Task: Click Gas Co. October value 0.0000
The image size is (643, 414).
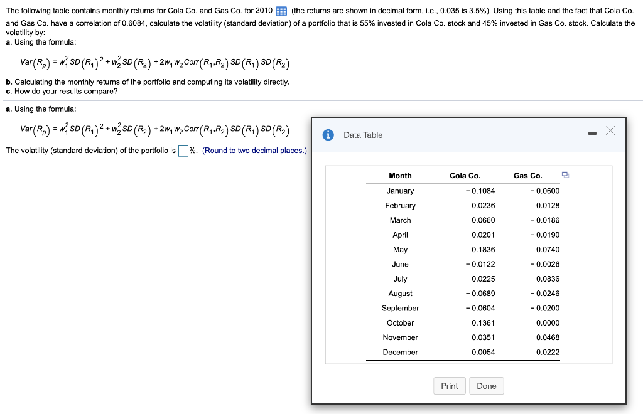Action: 548,323
